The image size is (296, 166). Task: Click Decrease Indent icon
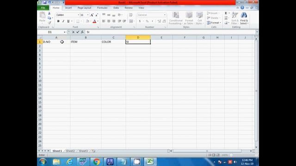(x=119, y=21)
